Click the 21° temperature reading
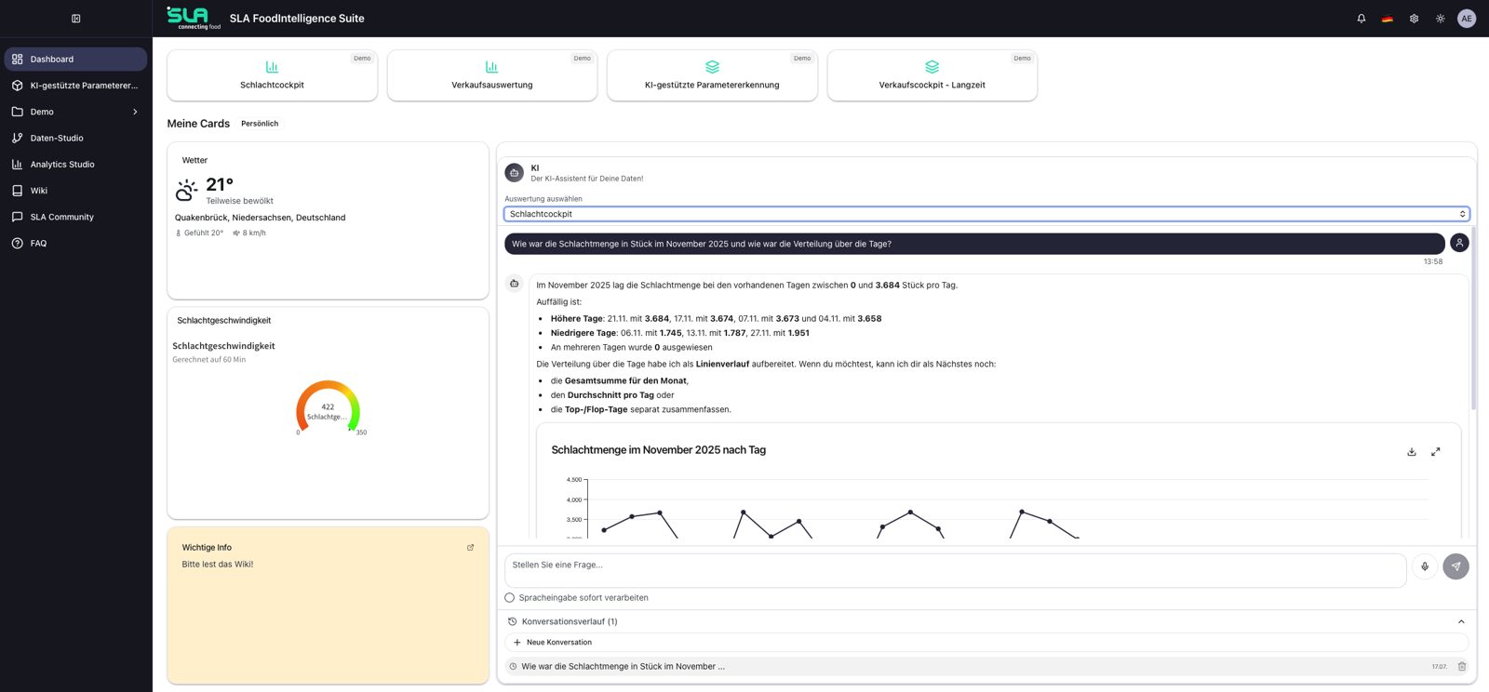Image resolution: width=1489 pixels, height=692 pixels. click(220, 184)
